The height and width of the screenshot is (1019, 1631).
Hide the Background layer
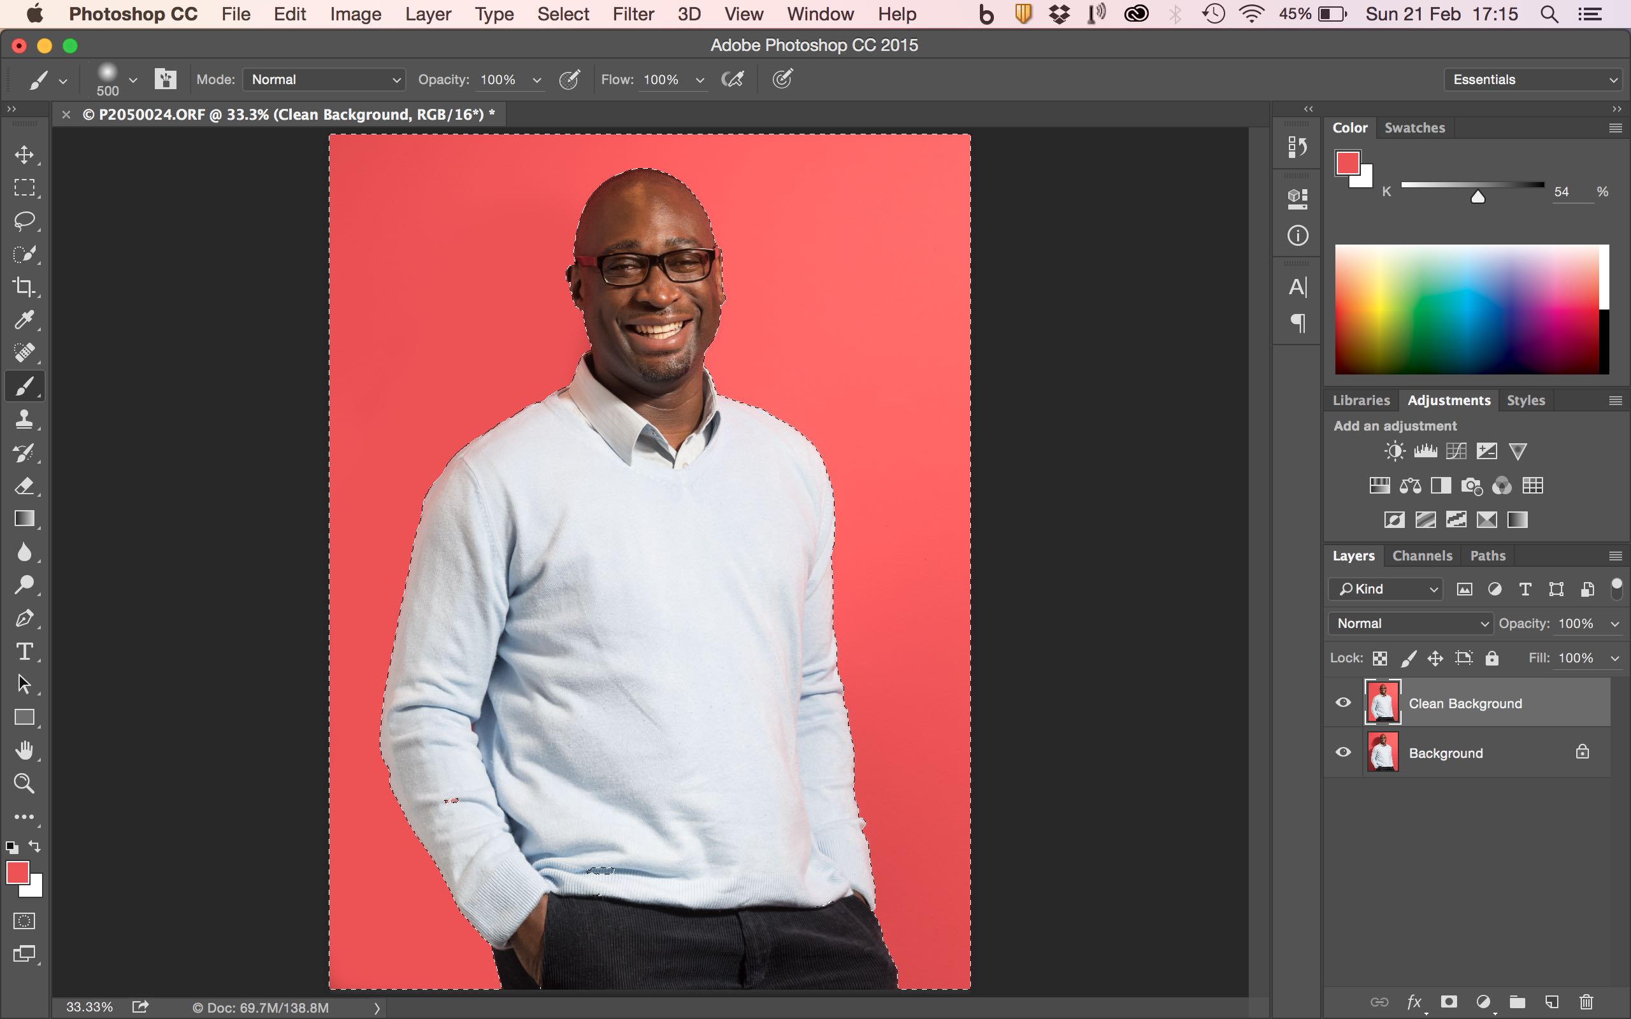1343,752
